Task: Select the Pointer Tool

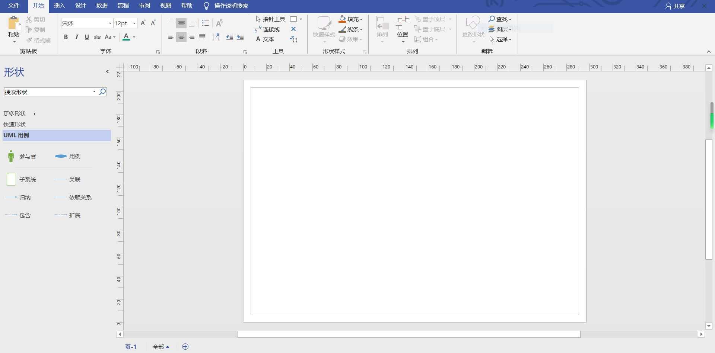Action: (x=270, y=19)
